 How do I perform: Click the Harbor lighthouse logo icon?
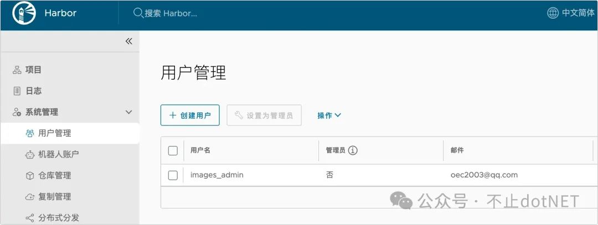pyautogui.click(x=24, y=13)
